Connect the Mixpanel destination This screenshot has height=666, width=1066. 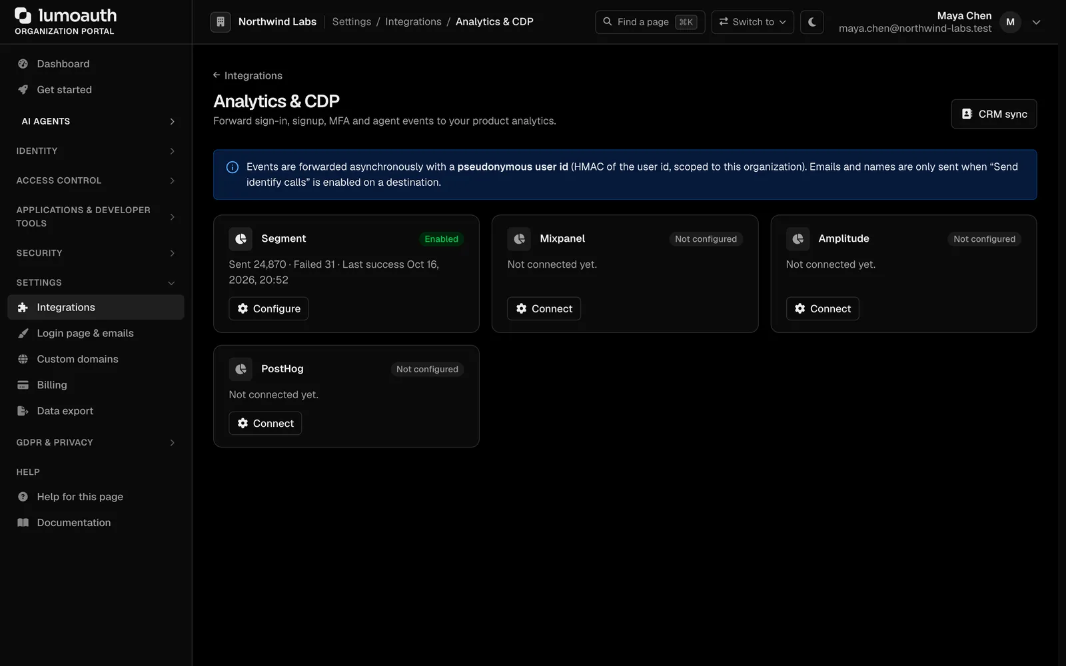[544, 309]
